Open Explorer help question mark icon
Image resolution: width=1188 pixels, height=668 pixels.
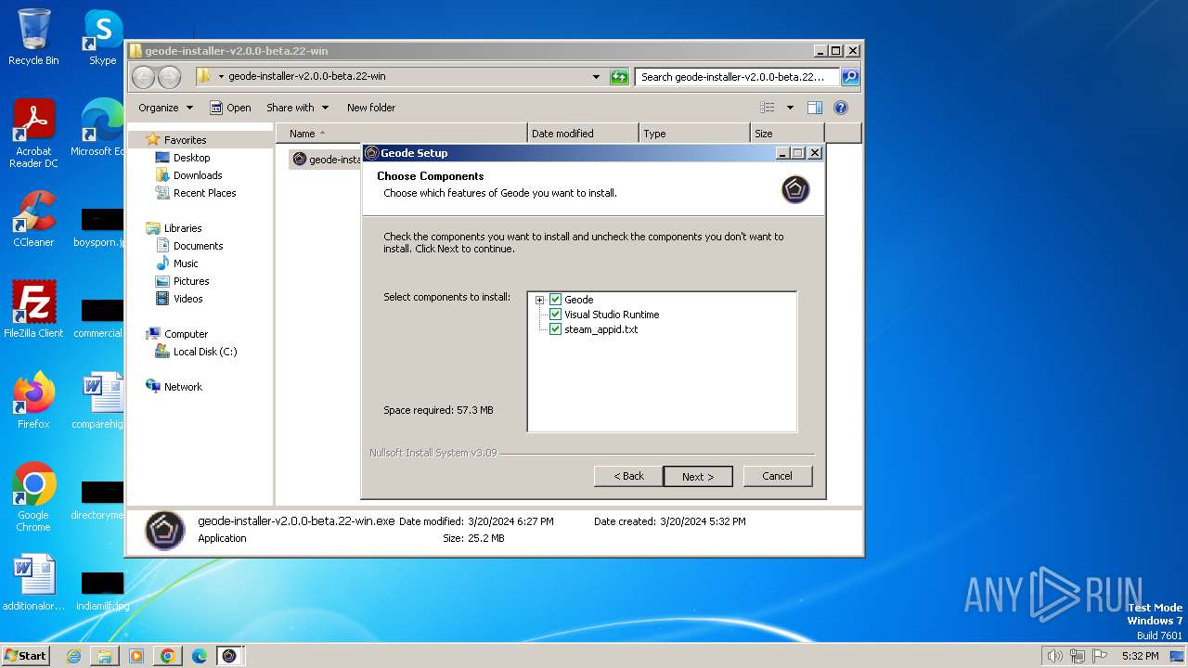(841, 108)
